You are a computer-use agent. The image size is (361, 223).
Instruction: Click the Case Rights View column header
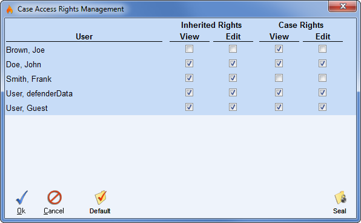(x=279, y=36)
